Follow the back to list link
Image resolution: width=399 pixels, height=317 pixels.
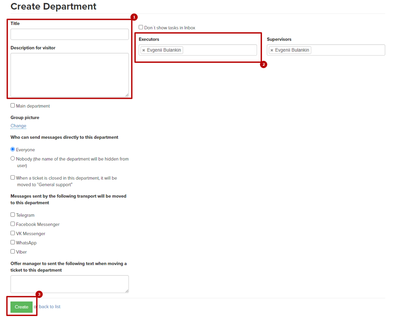tap(50, 307)
